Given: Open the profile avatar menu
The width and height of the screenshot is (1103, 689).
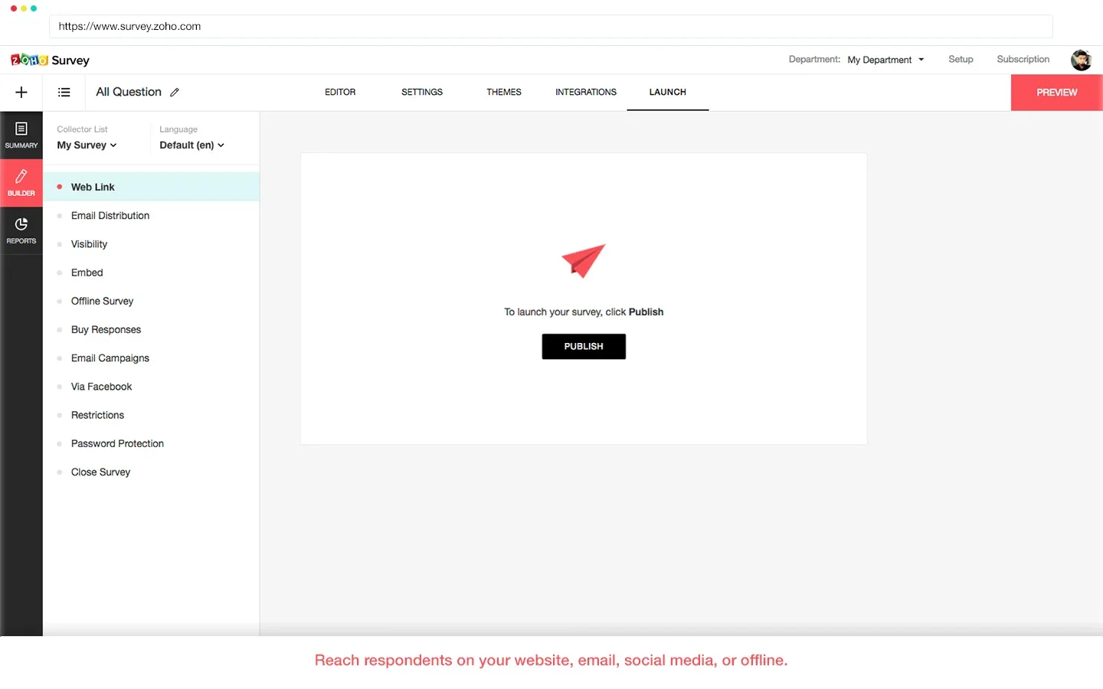Looking at the screenshot, I should (1081, 60).
